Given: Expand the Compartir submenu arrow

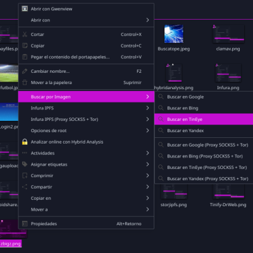Looking at the screenshot, I should pyautogui.click(x=147, y=187).
